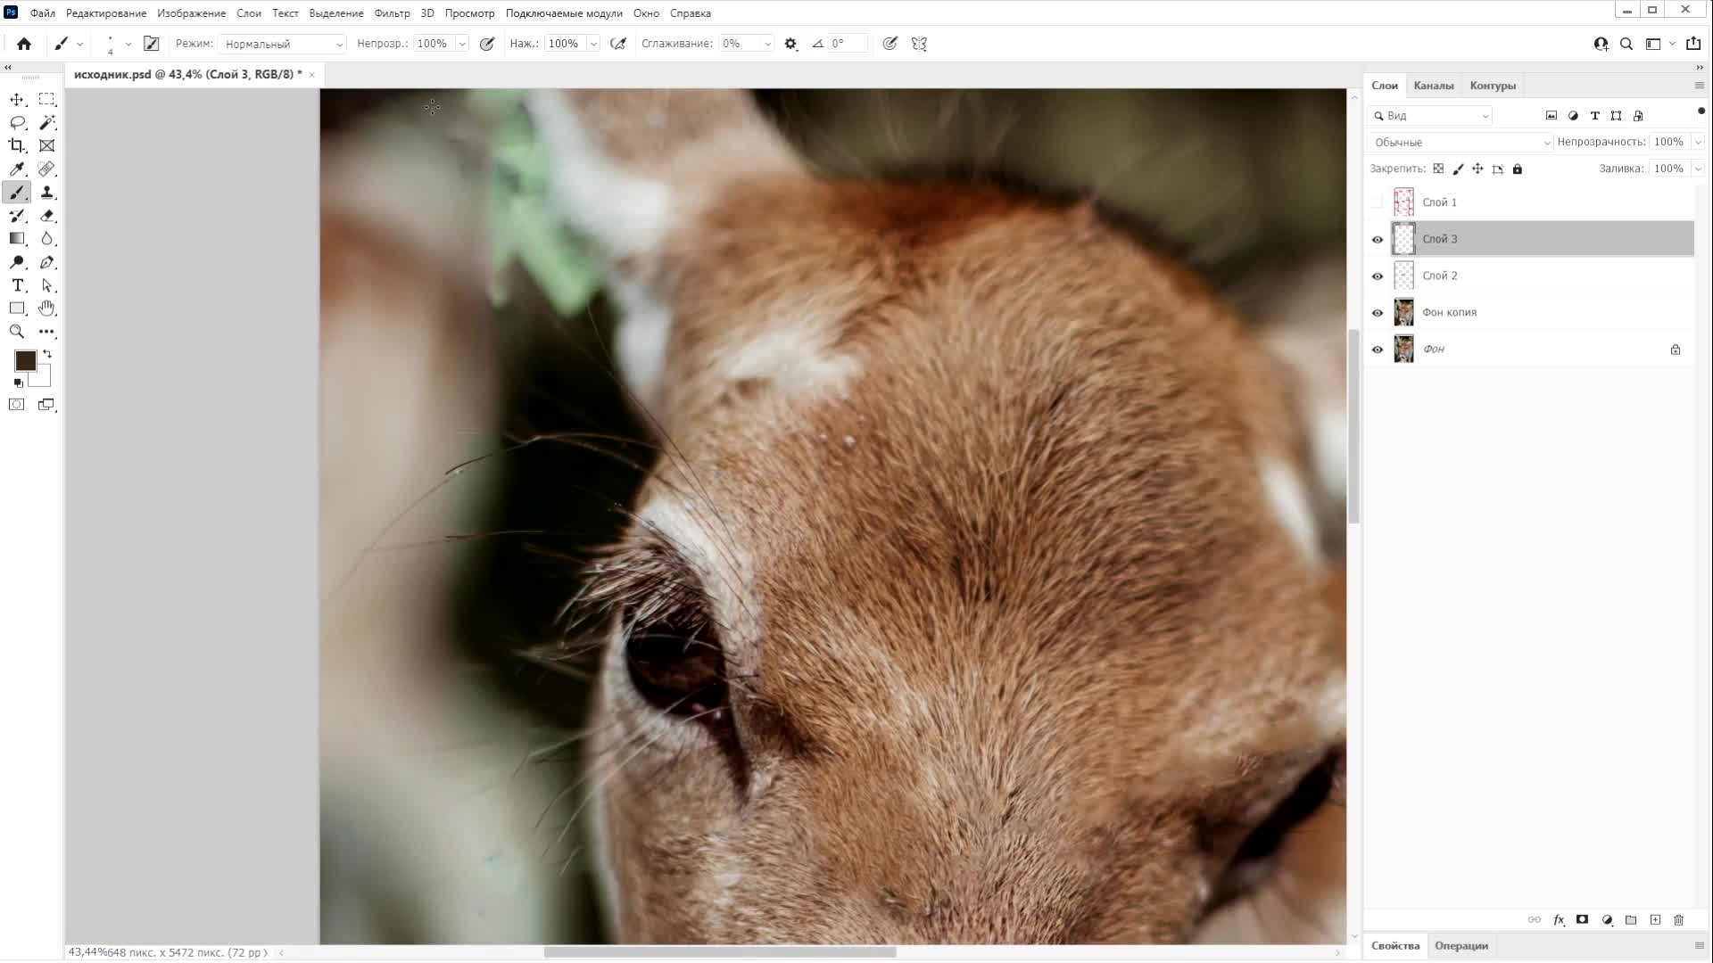1713x963 pixels.
Task: Show the hidden Слой 1 layer
Action: 1378,202
